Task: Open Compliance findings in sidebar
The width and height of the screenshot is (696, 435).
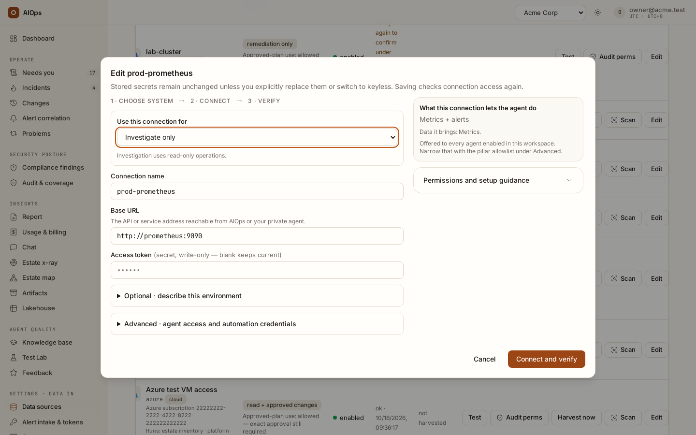Action: (x=53, y=167)
